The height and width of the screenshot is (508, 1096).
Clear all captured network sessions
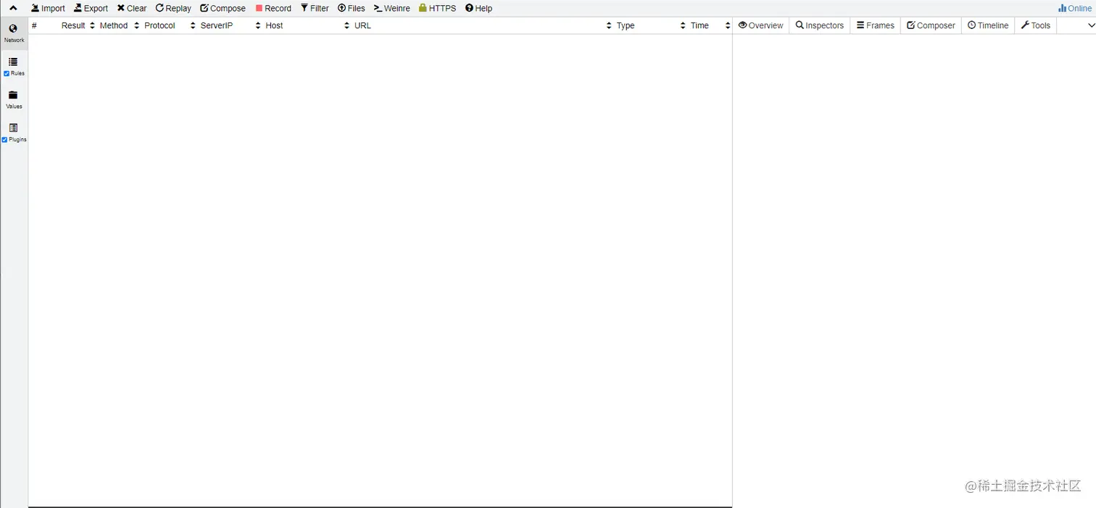pos(132,9)
